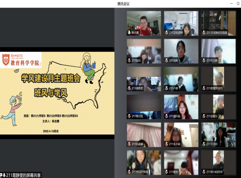
Task: Click muted mic icon for 211朱小雨
Action: click(166, 144)
